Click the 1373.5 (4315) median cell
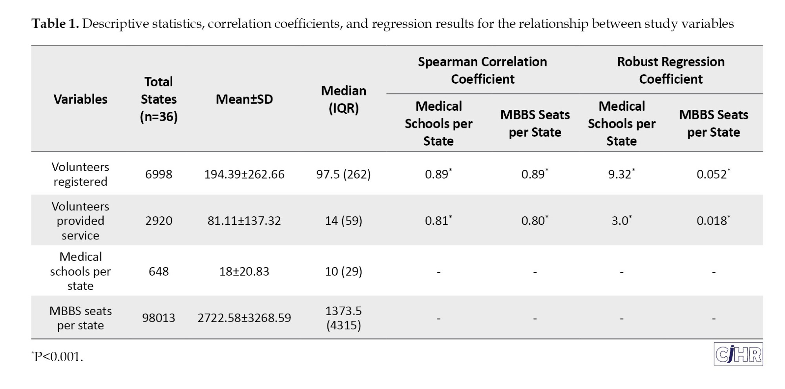The height and width of the screenshot is (389, 785). coord(343,318)
